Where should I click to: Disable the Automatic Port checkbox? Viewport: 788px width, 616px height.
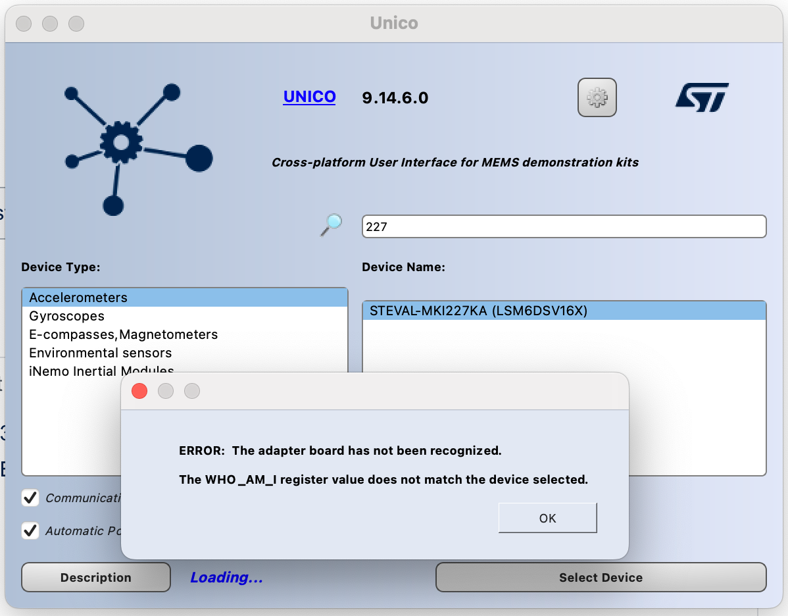30,531
